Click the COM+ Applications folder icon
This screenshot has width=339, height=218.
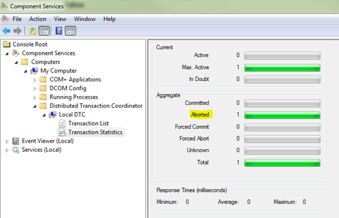pyautogui.click(x=43, y=80)
